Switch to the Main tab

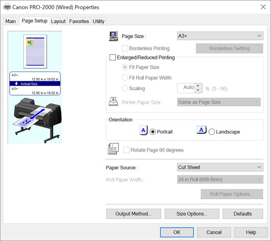tap(10, 21)
